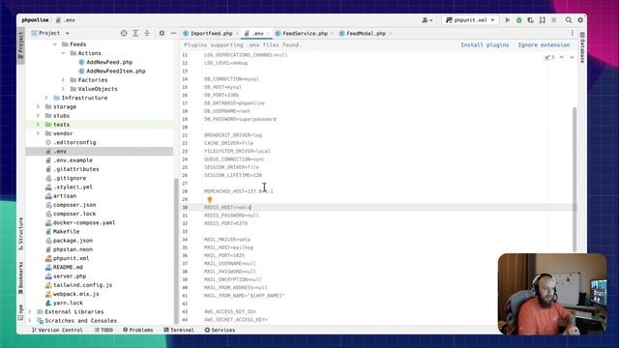Select webpack.mix.js in the tree
This screenshot has height=348, width=619.
(75, 294)
